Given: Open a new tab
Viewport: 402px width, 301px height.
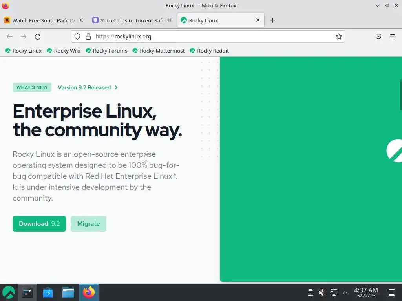Looking at the screenshot, I should tap(272, 20).
